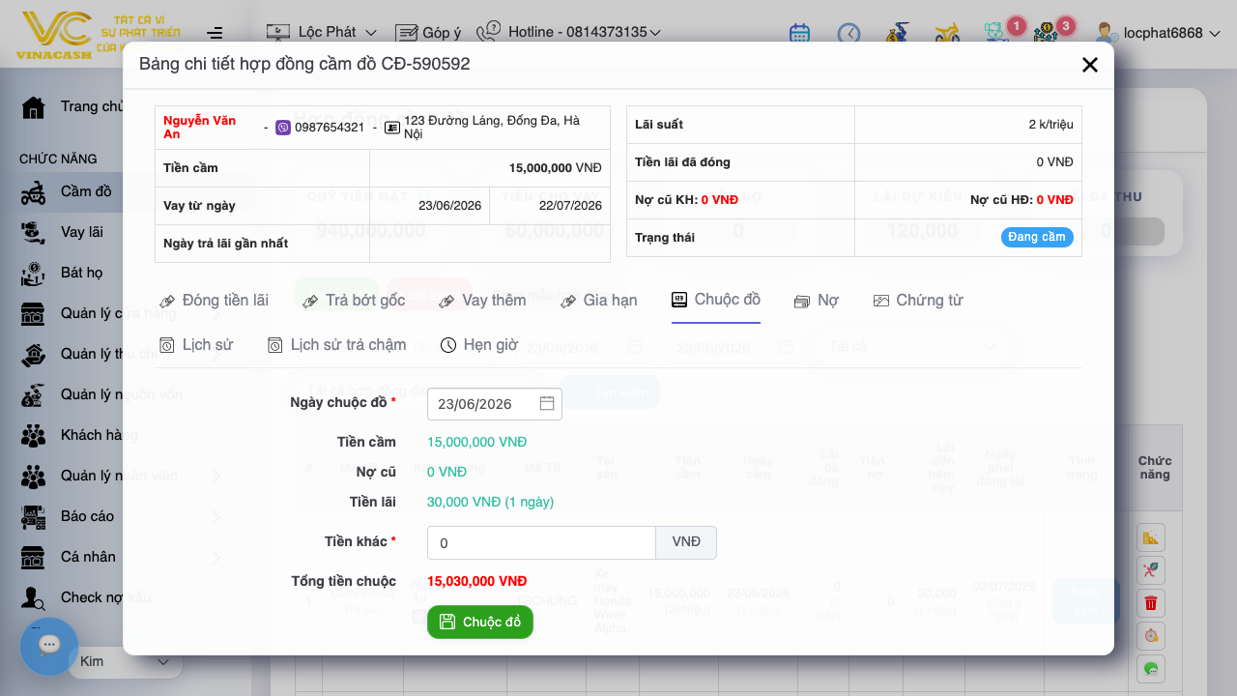
Task: Open the Tất cả filter dropdown behind the dialog
Action: tap(913, 346)
